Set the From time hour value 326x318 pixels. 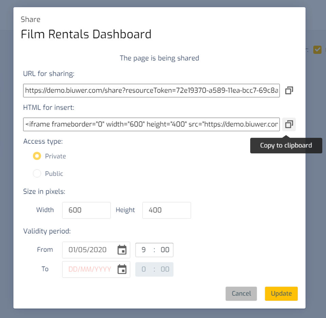point(144,250)
